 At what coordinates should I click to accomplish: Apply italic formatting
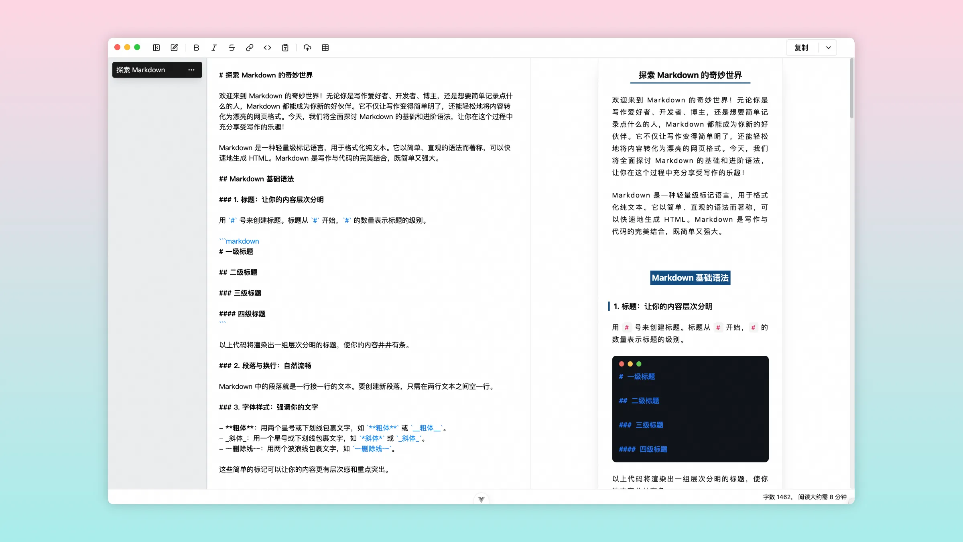214,48
